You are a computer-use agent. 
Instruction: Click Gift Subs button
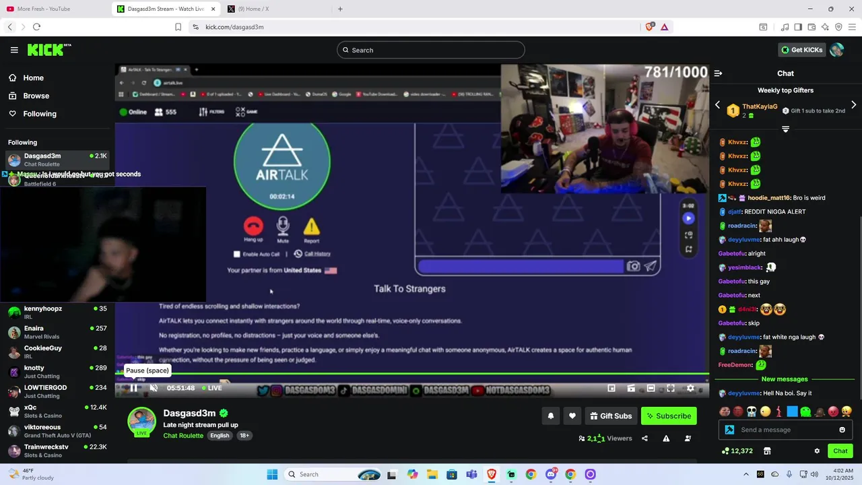click(611, 416)
